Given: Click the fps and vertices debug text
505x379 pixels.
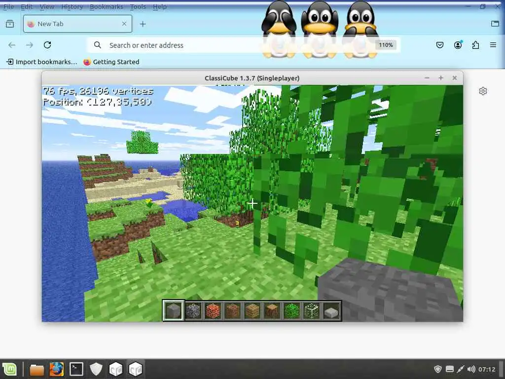Looking at the screenshot, I should [98, 91].
